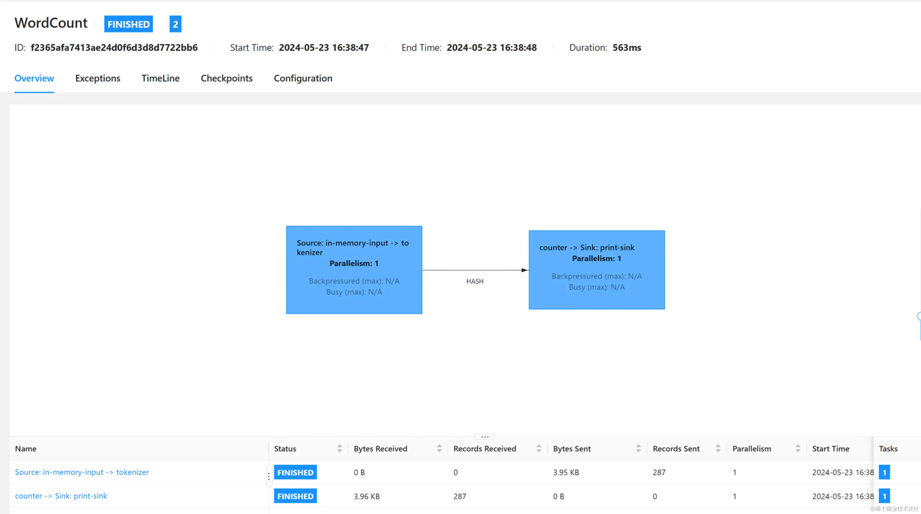Sort by Records Received column arrows

(x=538, y=448)
